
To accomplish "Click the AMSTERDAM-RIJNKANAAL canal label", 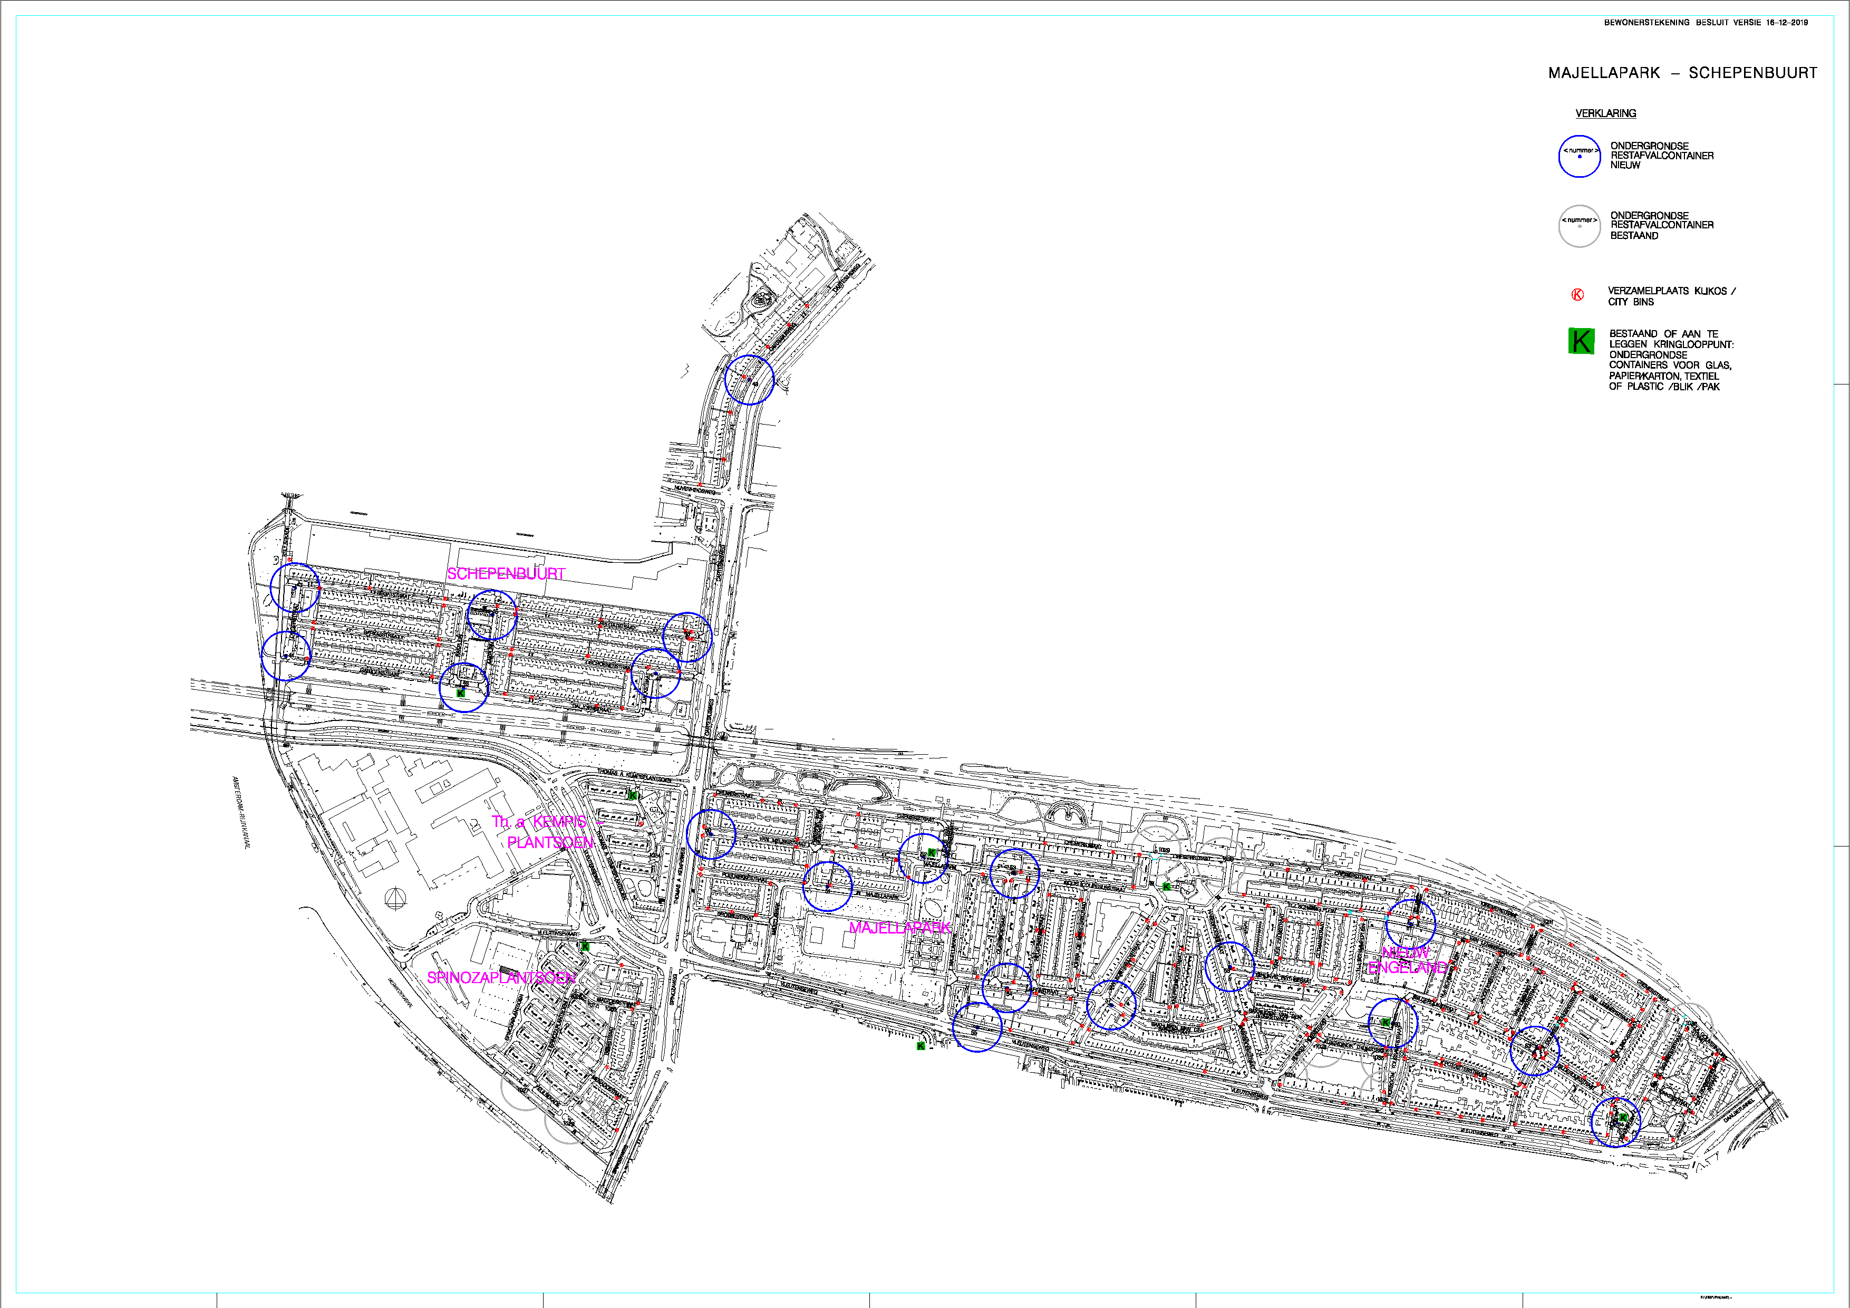I will tap(241, 812).
